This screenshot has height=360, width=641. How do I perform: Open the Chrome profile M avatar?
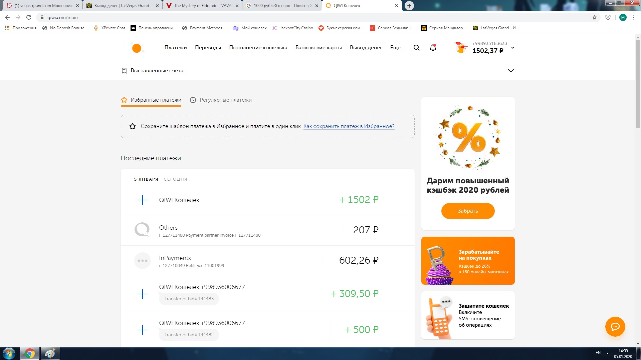(623, 17)
